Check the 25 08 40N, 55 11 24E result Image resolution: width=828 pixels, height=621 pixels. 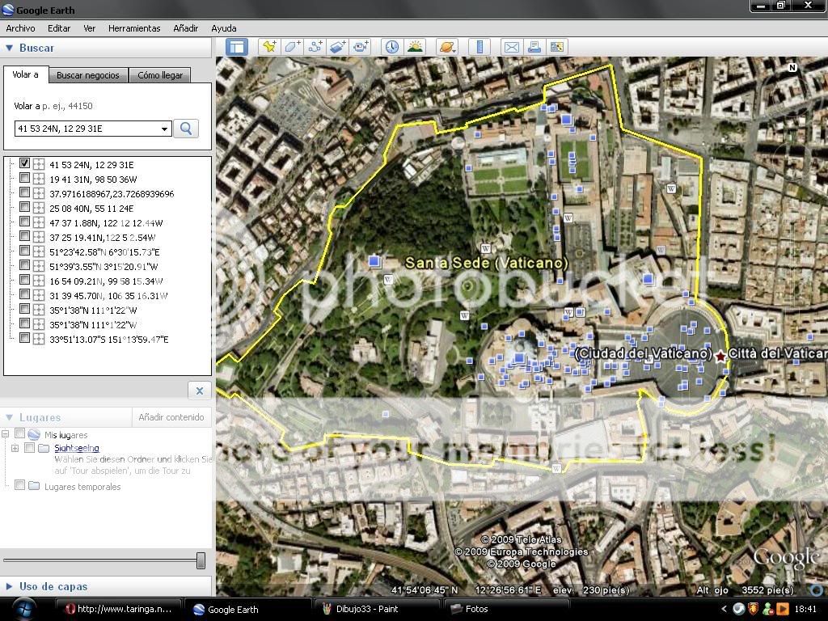24,208
